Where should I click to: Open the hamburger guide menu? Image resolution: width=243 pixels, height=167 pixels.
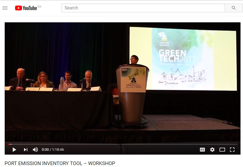5,8
